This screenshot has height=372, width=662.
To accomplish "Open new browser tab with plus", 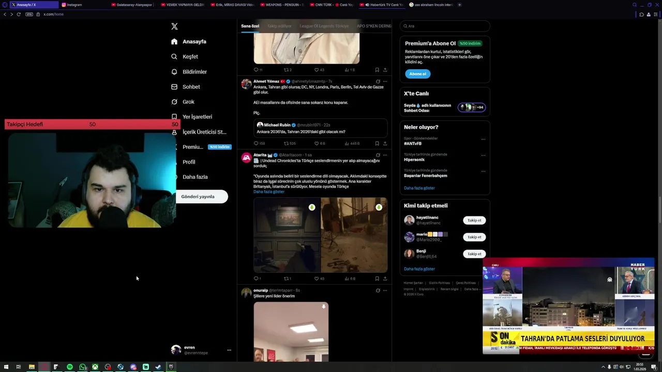I will point(459,5).
